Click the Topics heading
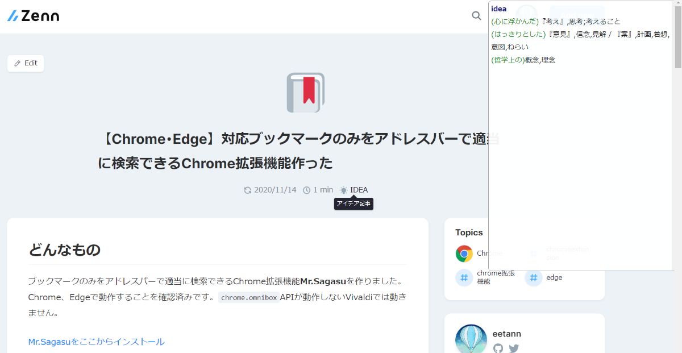The width and height of the screenshot is (682, 353). pyautogui.click(x=469, y=232)
